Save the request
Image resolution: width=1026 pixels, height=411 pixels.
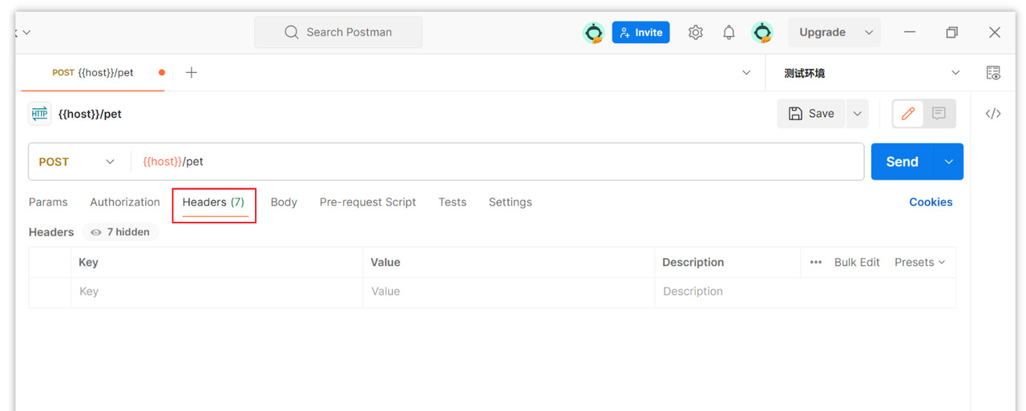tap(811, 114)
